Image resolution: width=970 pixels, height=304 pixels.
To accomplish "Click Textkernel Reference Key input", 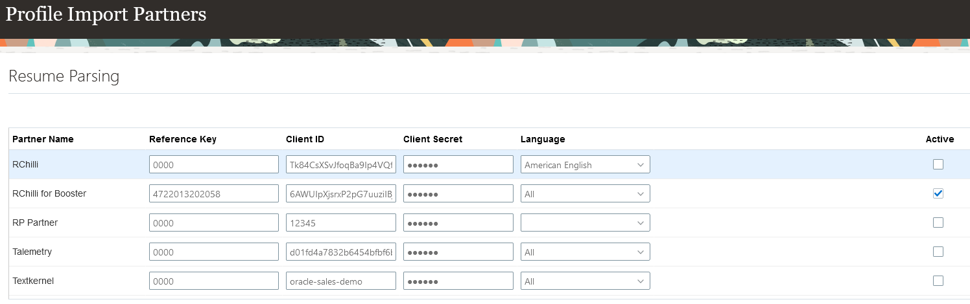I will click(x=214, y=281).
